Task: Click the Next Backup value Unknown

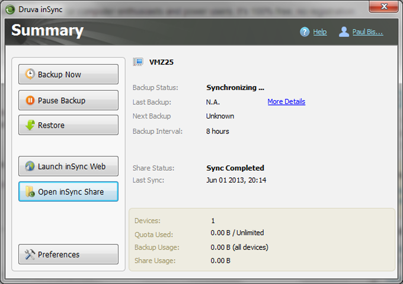Action: click(220, 116)
